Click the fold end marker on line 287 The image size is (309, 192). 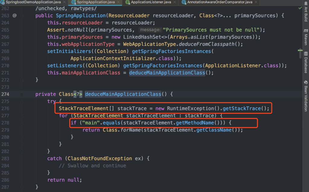pos(22,187)
